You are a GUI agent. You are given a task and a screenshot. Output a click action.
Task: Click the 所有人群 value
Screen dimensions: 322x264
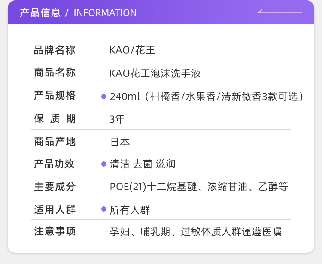pyautogui.click(x=130, y=210)
